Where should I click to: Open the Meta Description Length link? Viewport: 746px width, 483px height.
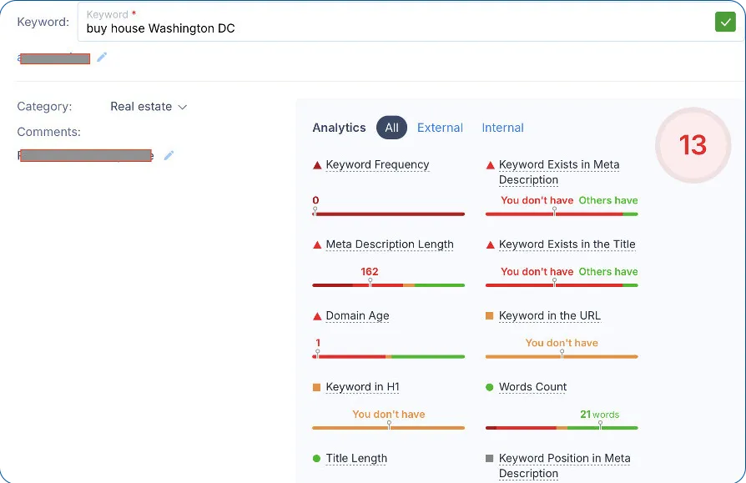tap(391, 244)
